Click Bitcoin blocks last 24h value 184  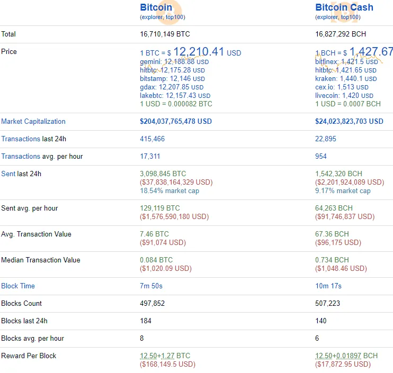(146, 321)
